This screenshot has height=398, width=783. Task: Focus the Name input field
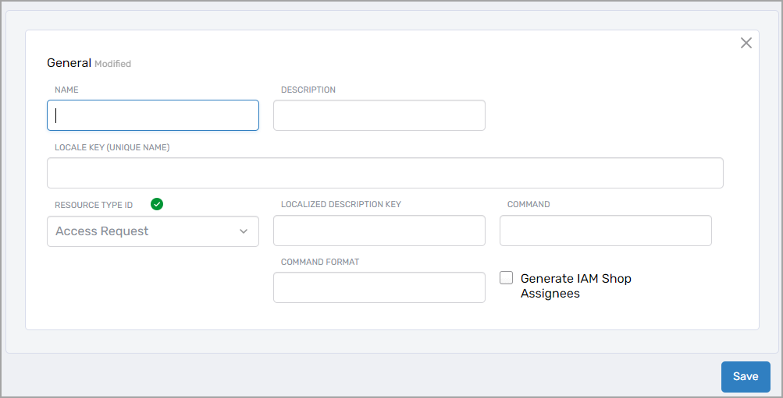[x=152, y=115]
